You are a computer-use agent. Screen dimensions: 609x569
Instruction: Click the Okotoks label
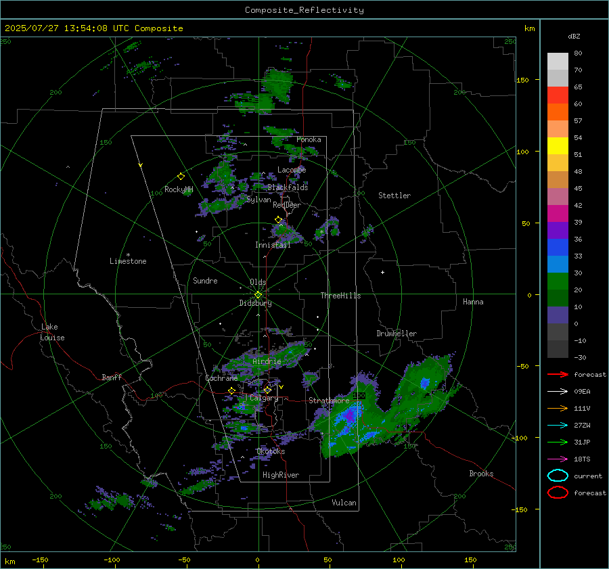click(x=271, y=451)
